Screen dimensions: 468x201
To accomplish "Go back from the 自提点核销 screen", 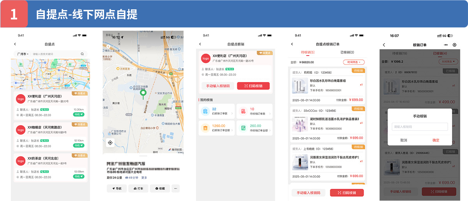I will tap(200, 44).
